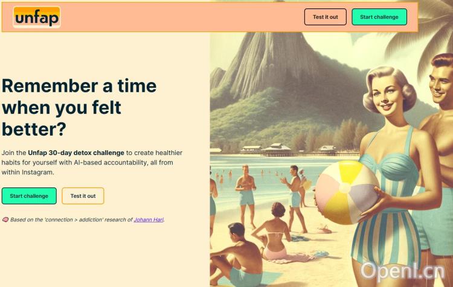Select 'Test it out' below the hero paragraph
Viewport: 453px width, 287px height.
(x=83, y=196)
